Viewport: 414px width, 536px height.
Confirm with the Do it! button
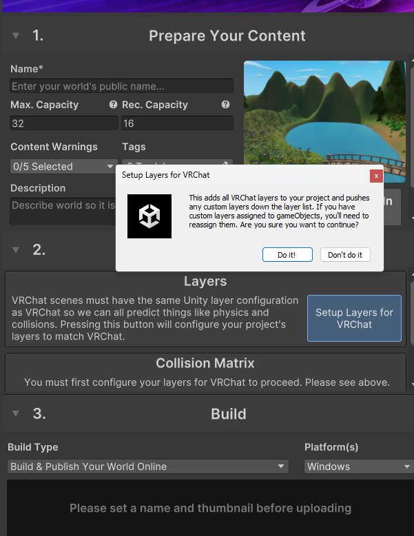coord(287,255)
